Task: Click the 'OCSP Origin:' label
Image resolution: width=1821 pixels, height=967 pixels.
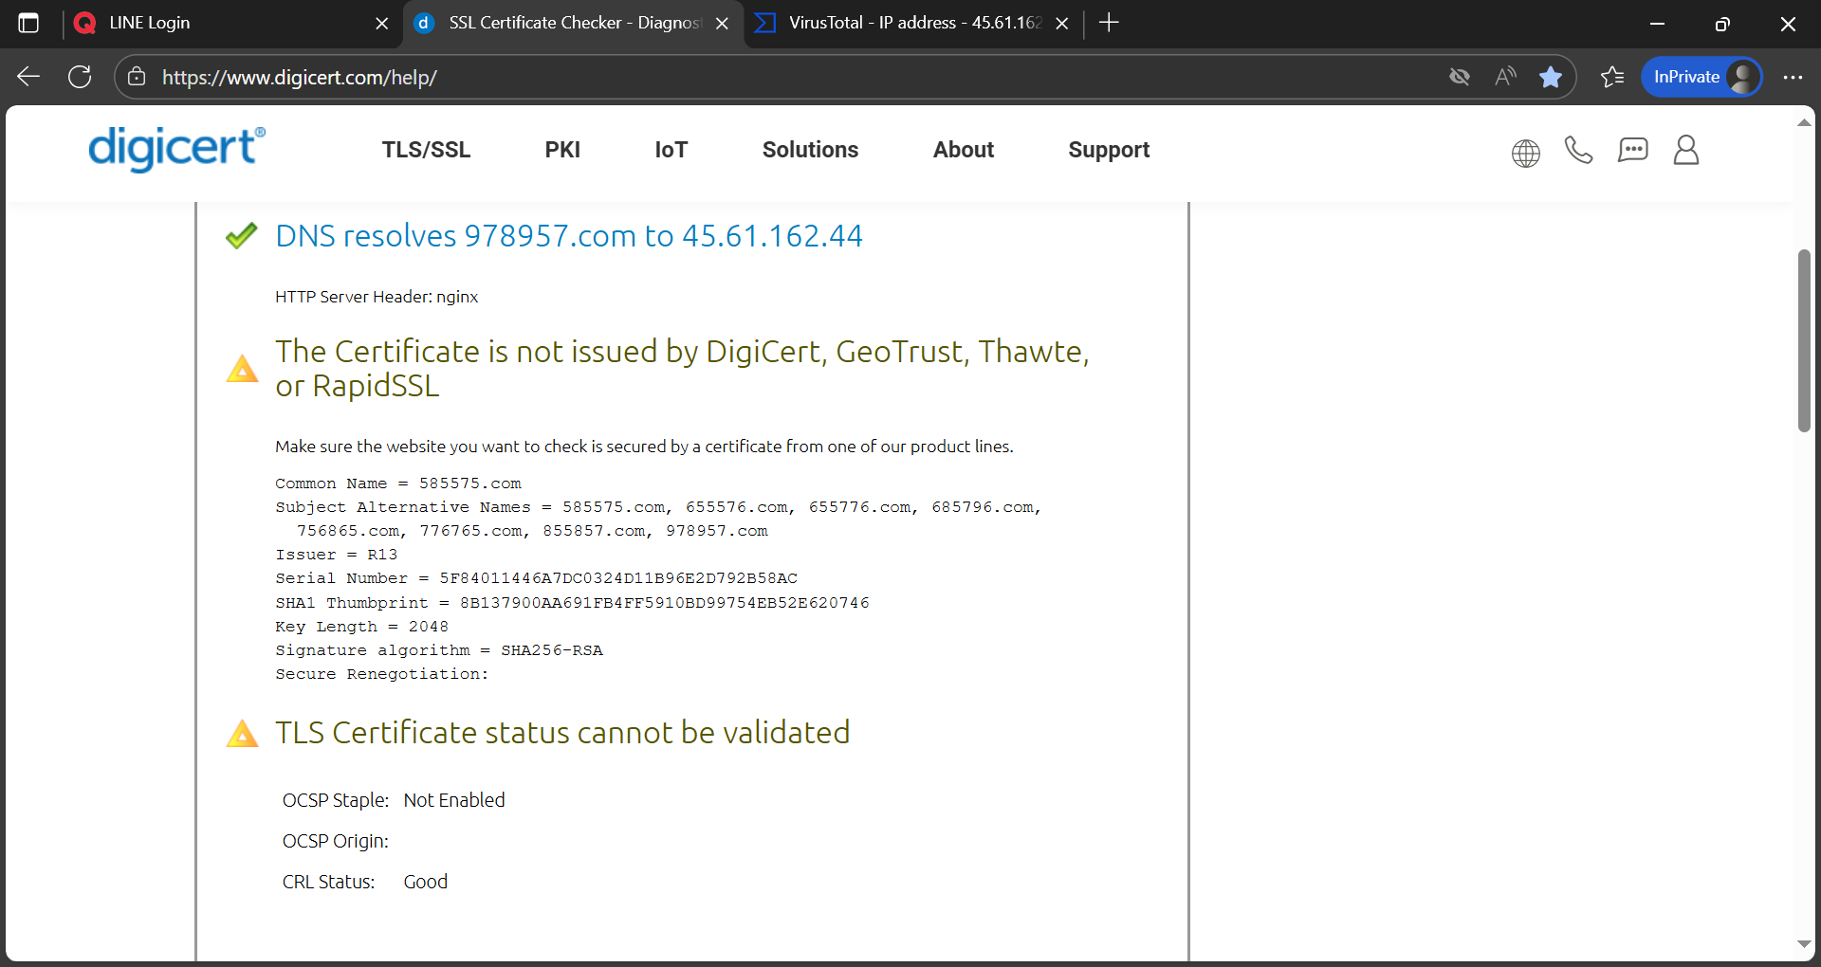Action: 336,841
